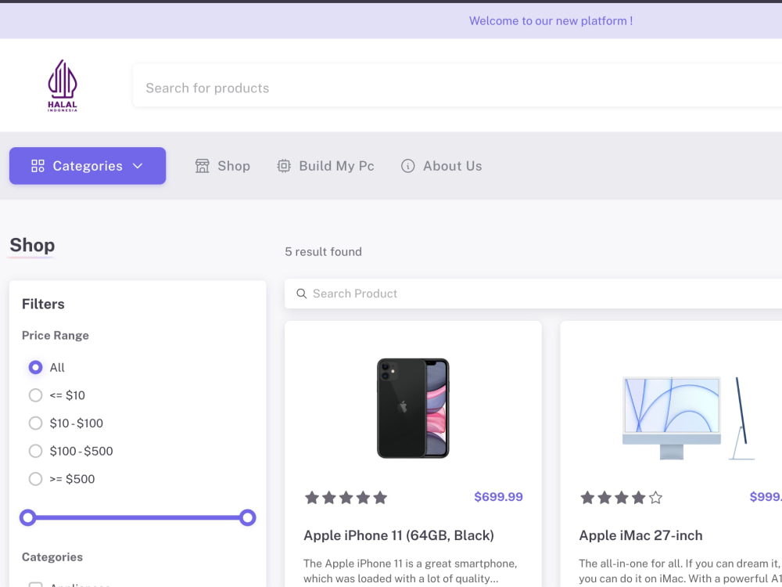Click the iMac 27-inch star rating
This screenshot has width=782, height=587.
coord(622,497)
